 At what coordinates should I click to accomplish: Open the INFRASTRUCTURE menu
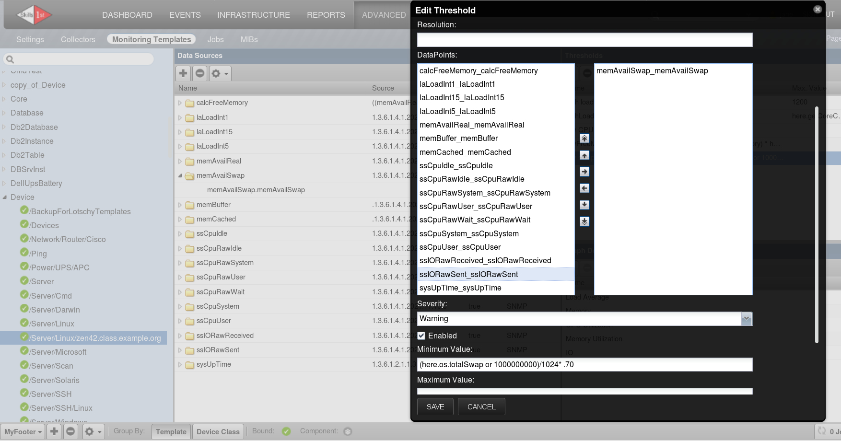click(x=253, y=15)
